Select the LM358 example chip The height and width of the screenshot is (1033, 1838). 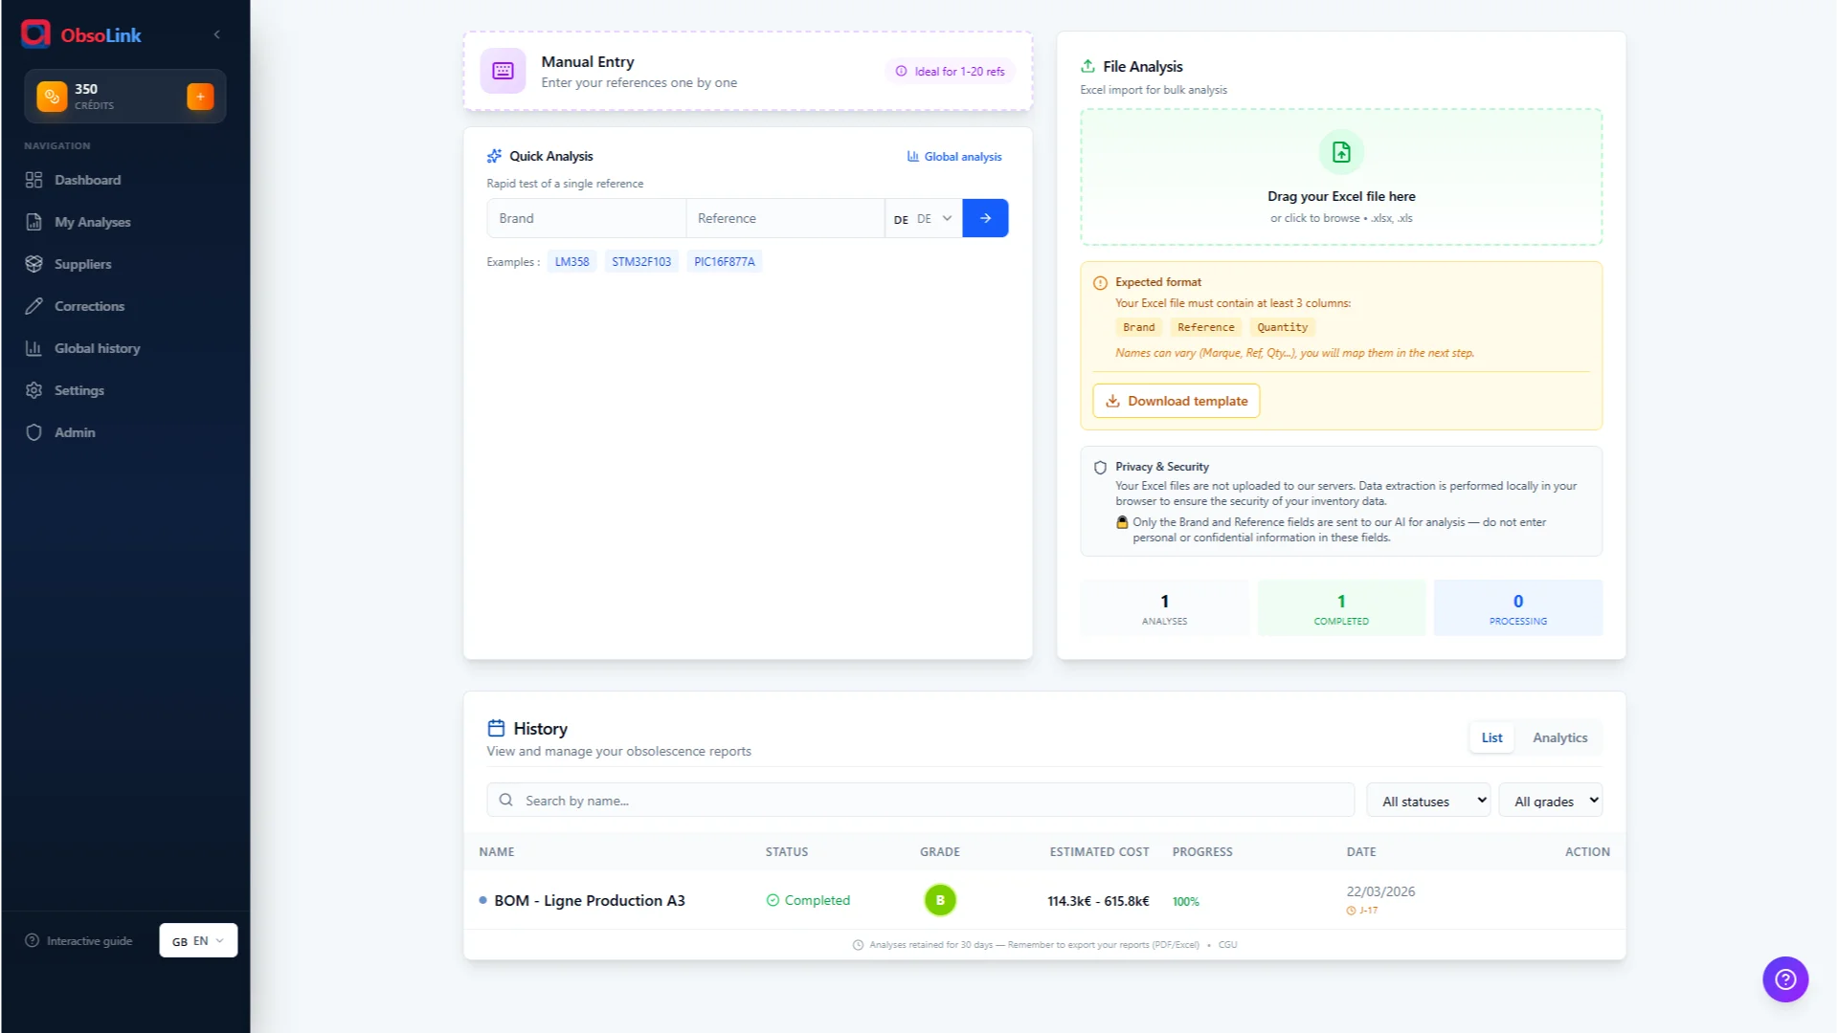point(572,262)
